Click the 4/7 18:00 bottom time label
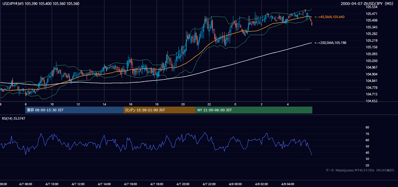This screenshot has width=398, height=187. [x=157, y=184]
